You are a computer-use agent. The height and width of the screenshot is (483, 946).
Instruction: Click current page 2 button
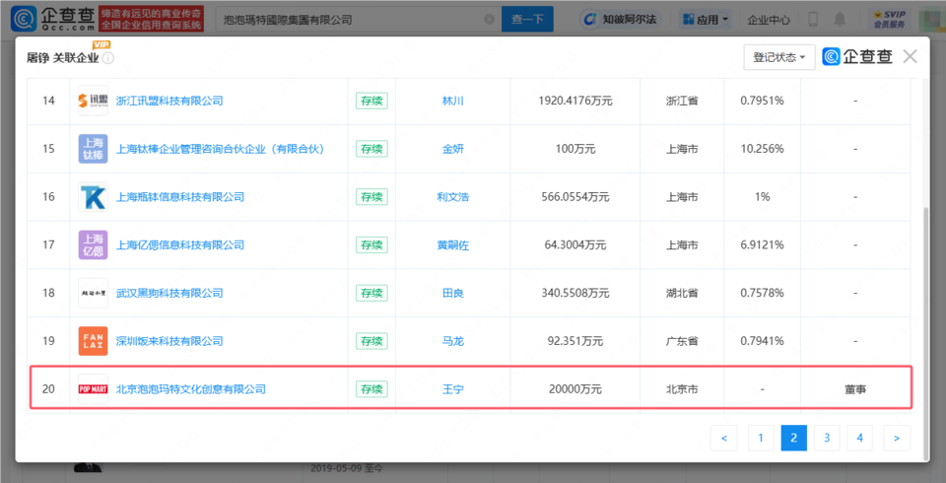tap(794, 438)
